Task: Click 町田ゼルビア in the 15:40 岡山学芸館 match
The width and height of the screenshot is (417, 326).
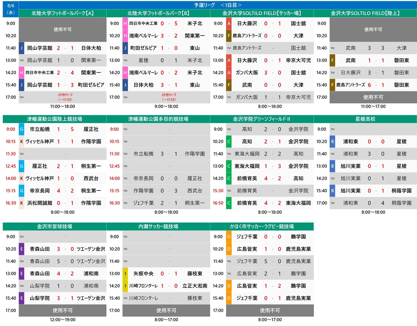Action: pos(91,85)
